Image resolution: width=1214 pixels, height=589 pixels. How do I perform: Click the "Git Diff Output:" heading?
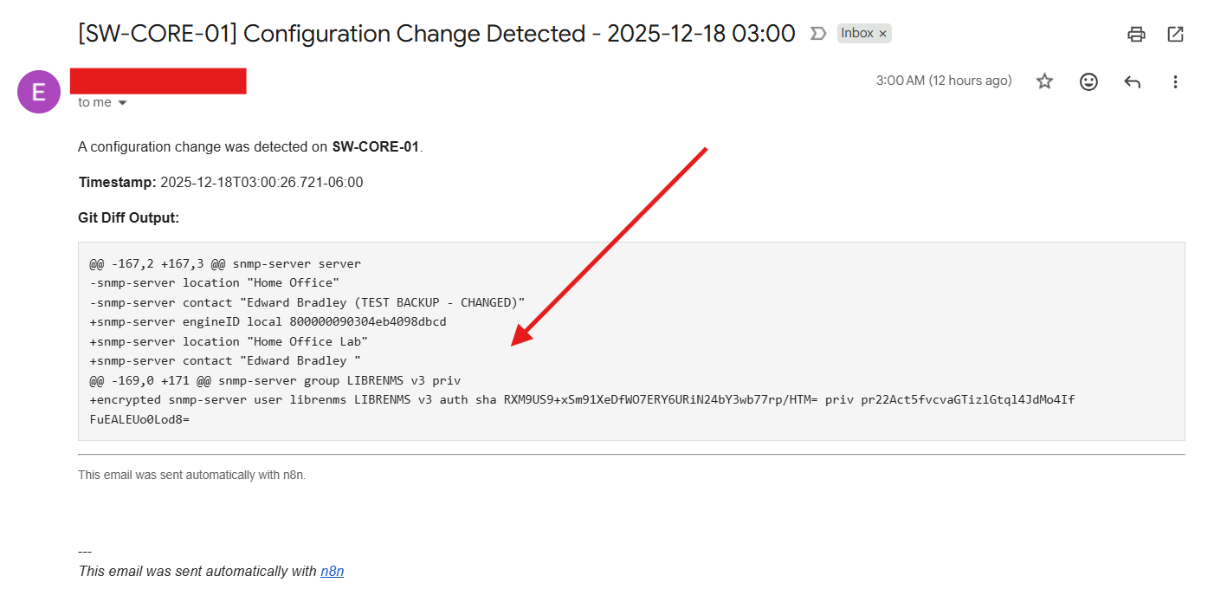(x=128, y=217)
